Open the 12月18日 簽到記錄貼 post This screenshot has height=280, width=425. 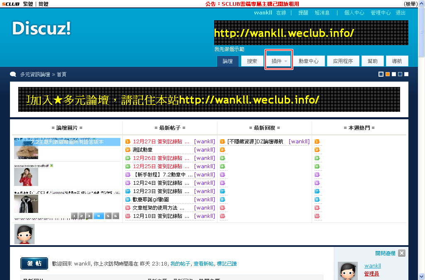click(161, 216)
